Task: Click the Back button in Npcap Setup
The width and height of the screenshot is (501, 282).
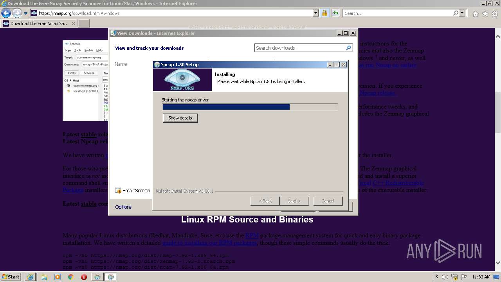Action: click(265, 201)
